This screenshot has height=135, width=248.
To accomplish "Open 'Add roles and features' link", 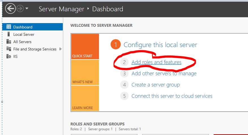I will pyautogui.click(x=156, y=62).
